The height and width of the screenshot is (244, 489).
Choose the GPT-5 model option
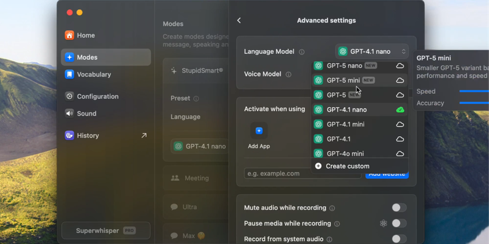(x=360, y=95)
